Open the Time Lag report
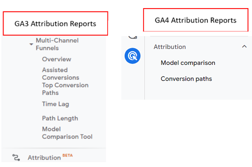The width and height of the screenshot is (252, 167). tap(55, 104)
